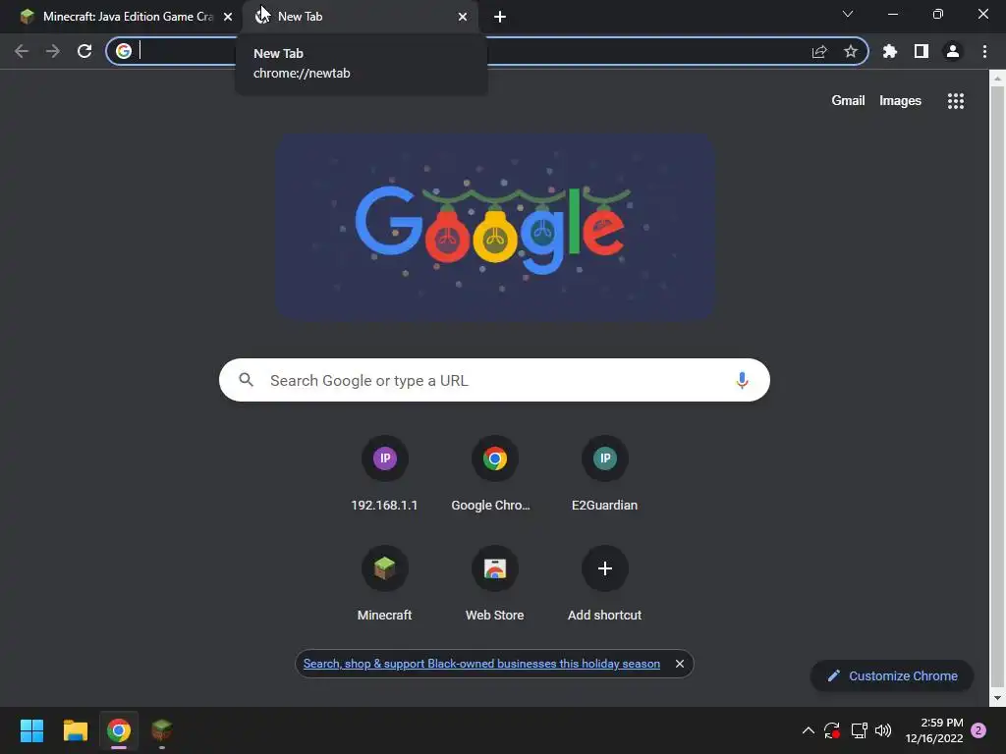This screenshot has height=754, width=1006.
Task: Open the Extensions puzzle icon
Action: pos(890,51)
